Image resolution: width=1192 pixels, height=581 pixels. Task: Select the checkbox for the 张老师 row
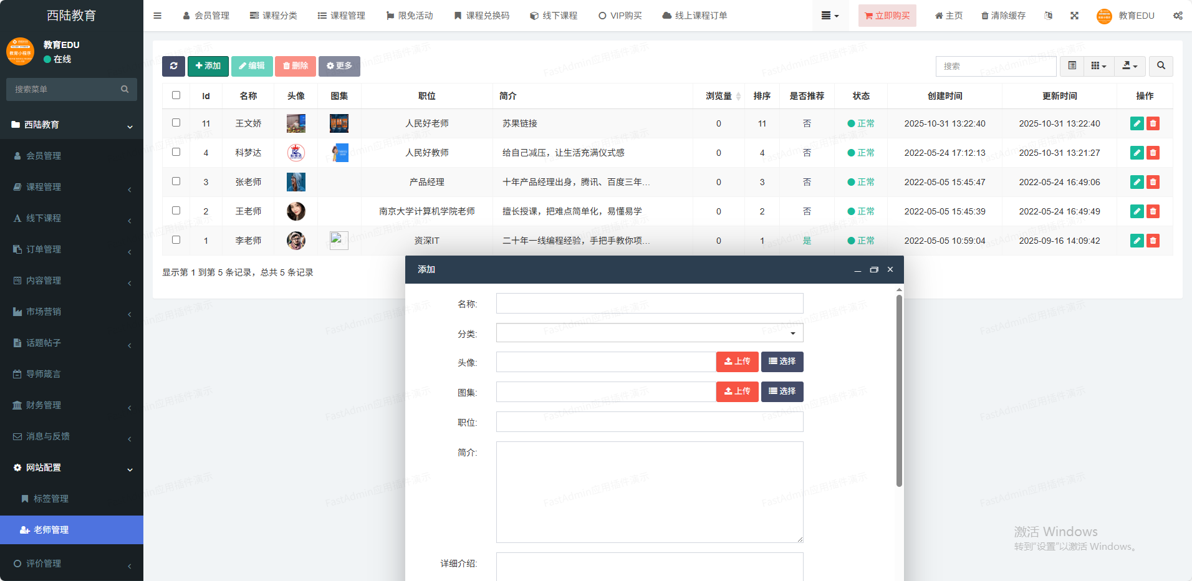click(176, 181)
